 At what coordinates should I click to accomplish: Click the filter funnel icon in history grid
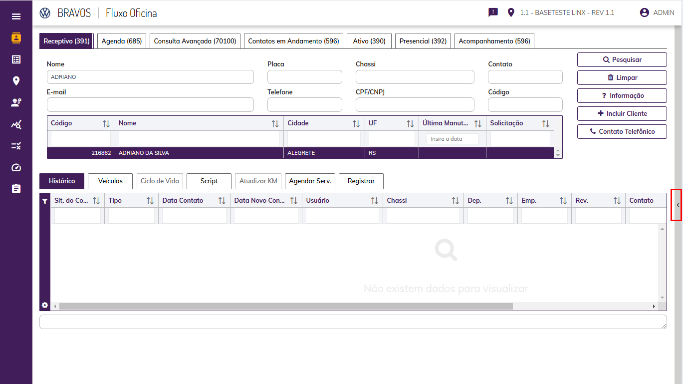[45, 201]
